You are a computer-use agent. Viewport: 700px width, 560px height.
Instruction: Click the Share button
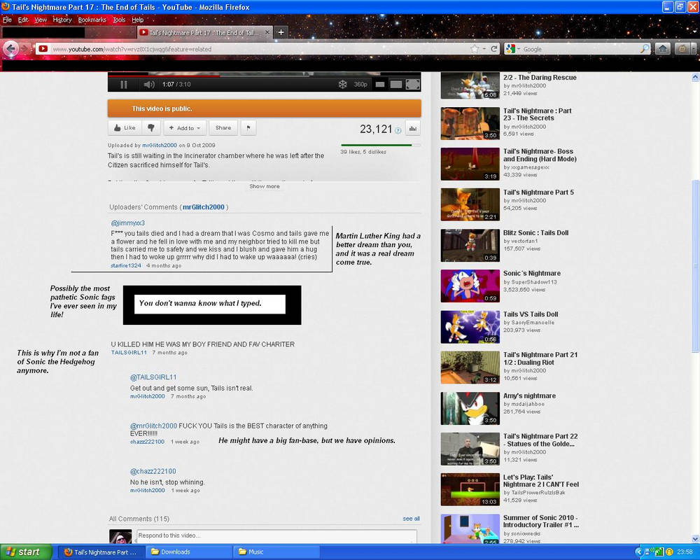point(223,127)
